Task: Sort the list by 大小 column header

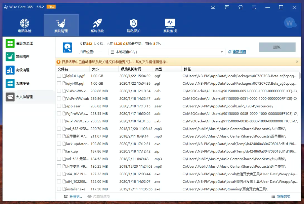Action: [x=104, y=69]
